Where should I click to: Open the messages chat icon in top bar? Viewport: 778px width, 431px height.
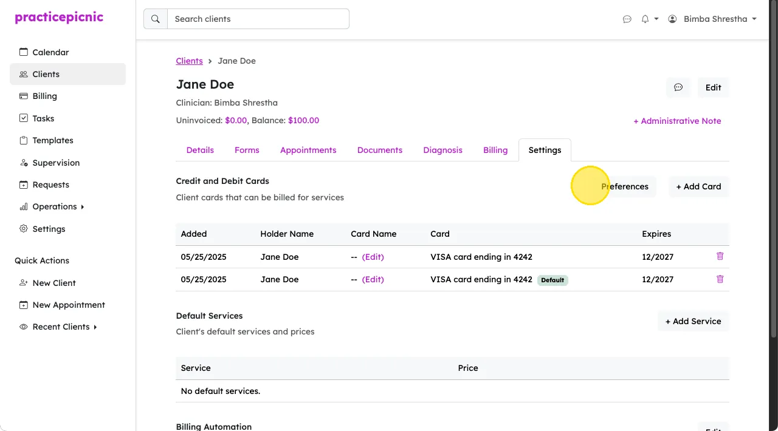click(627, 19)
